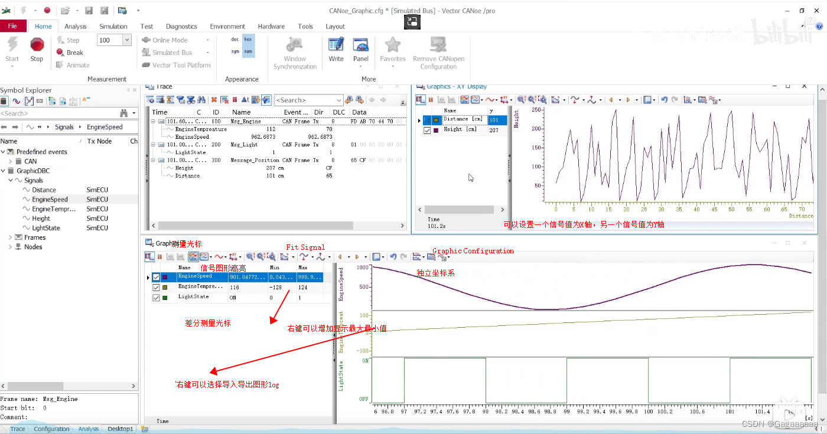The image size is (827, 434).
Task: Click the Trace horizontal scrollbar
Action: click(x=256, y=226)
